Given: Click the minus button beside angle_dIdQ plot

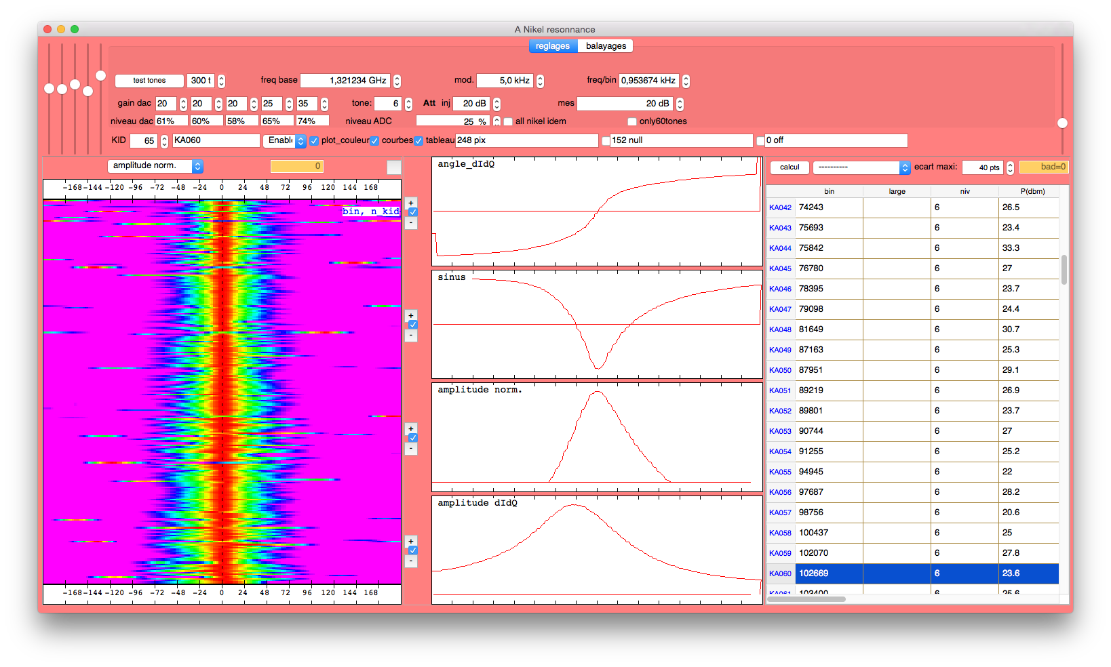Looking at the screenshot, I should pyautogui.click(x=411, y=222).
